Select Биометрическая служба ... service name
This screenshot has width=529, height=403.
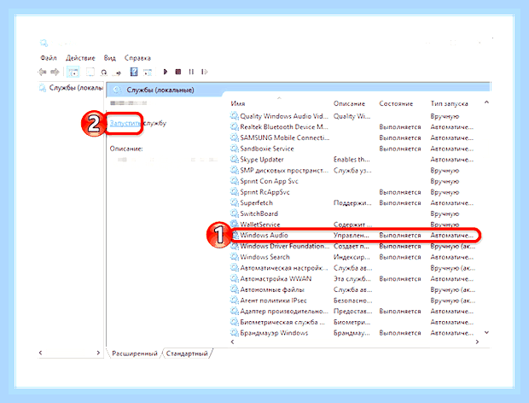coord(282,322)
